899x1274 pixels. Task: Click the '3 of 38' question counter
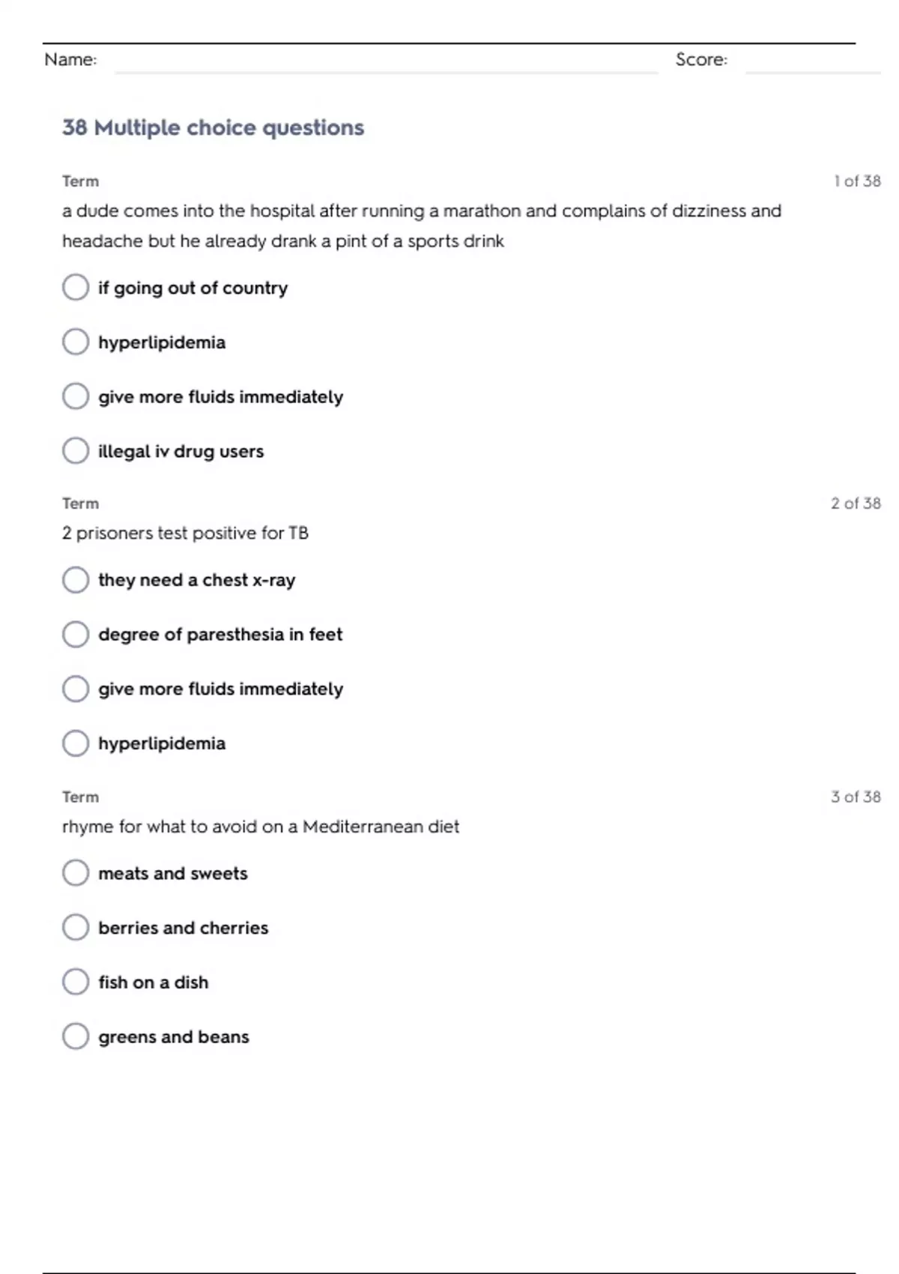click(x=855, y=797)
